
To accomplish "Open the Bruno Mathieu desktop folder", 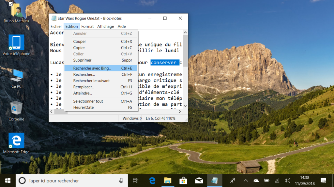I will [16, 13].
